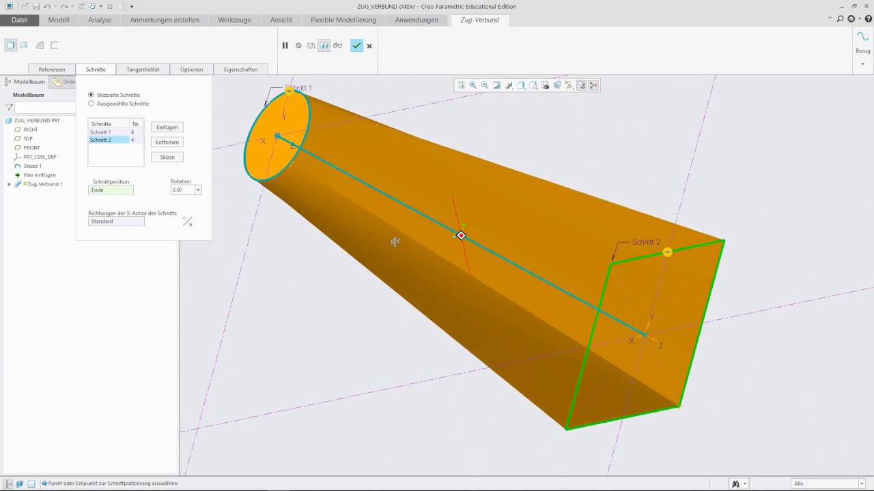
Task: Click the zoom in icon
Action: (x=473, y=85)
